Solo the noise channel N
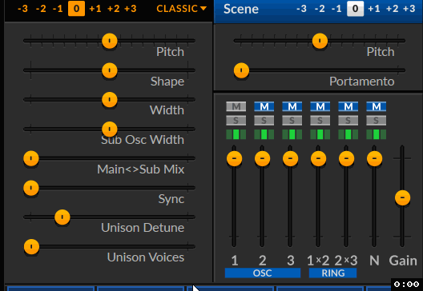Image resolution: width=423 pixels, height=291 pixels. 377,121
